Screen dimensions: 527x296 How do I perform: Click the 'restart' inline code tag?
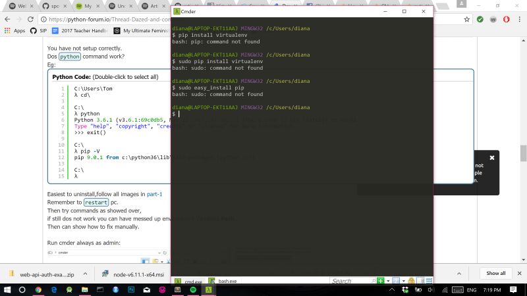pyautogui.click(x=96, y=203)
